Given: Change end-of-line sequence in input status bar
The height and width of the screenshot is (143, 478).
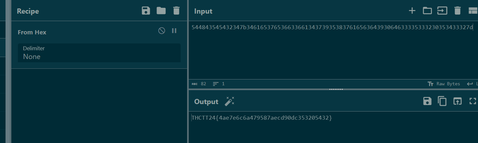Looking at the screenshot, I should tap(472, 84).
